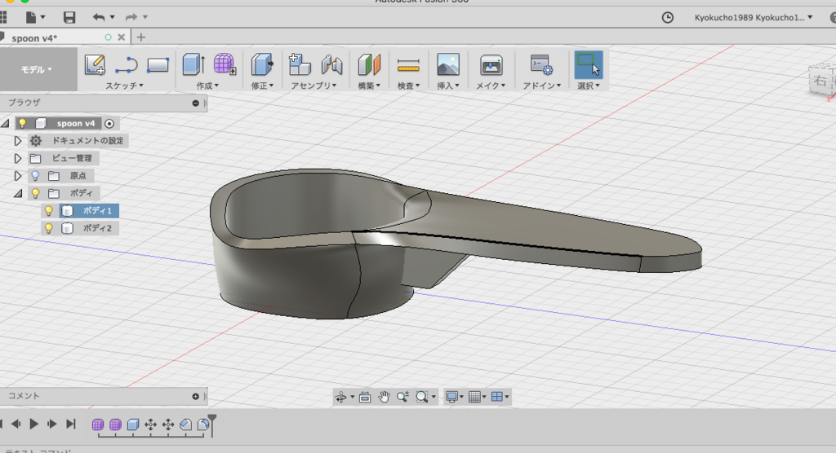This screenshot has width=836, height=453.
Task: Select the Zoom tool
Action: point(402,397)
